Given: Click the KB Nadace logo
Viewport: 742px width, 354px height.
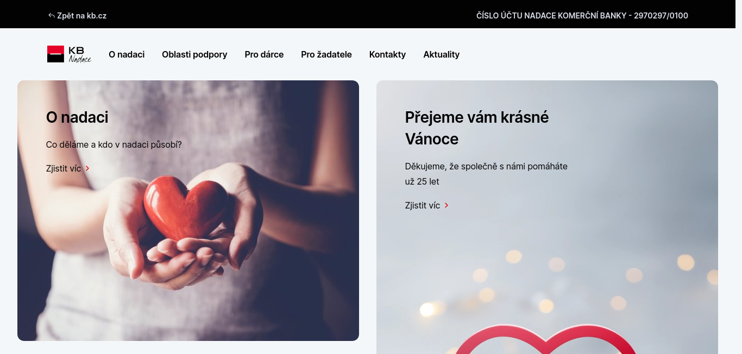Looking at the screenshot, I should (69, 54).
